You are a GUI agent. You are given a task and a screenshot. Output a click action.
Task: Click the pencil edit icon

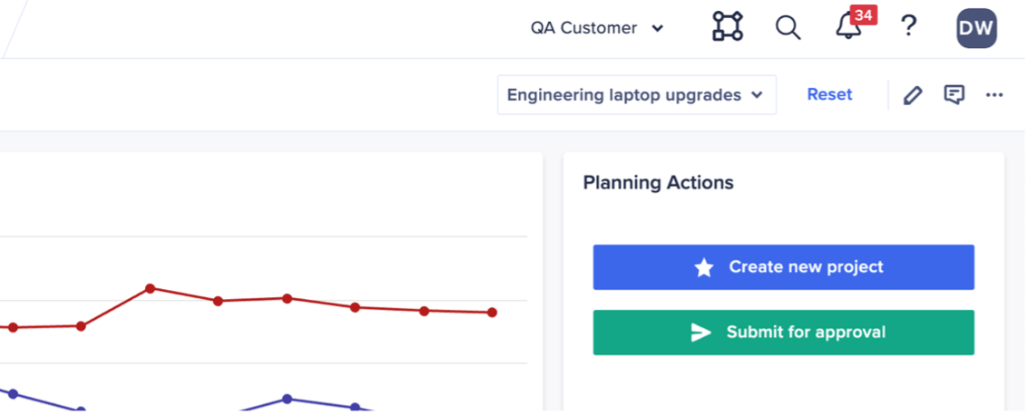(913, 94)
